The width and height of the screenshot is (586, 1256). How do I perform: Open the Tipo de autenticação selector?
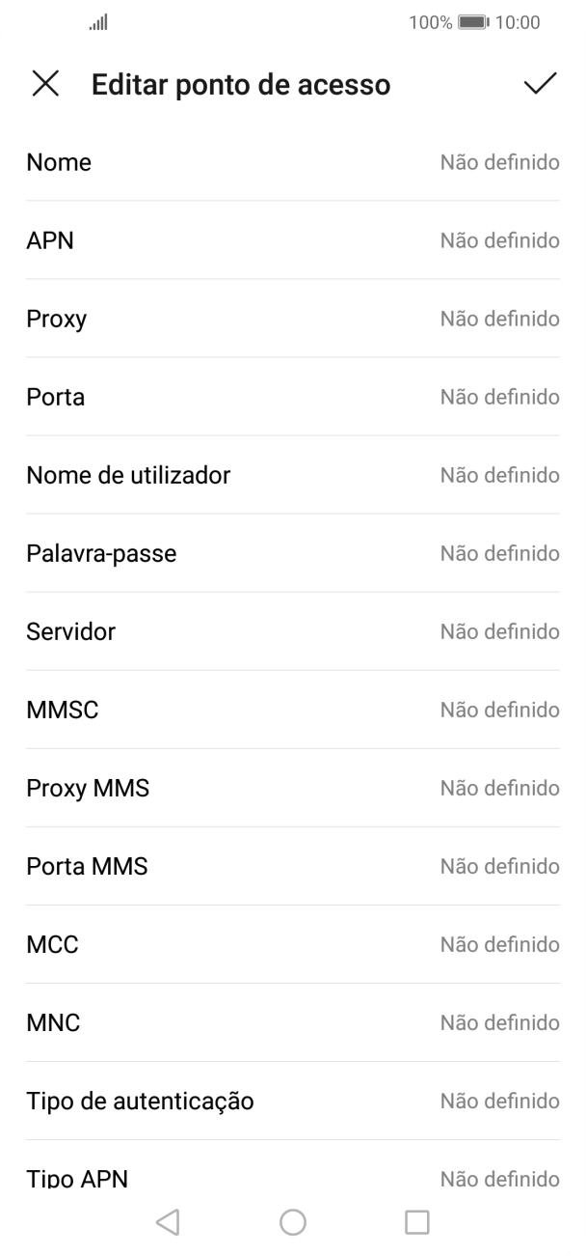pos(292,1101)
